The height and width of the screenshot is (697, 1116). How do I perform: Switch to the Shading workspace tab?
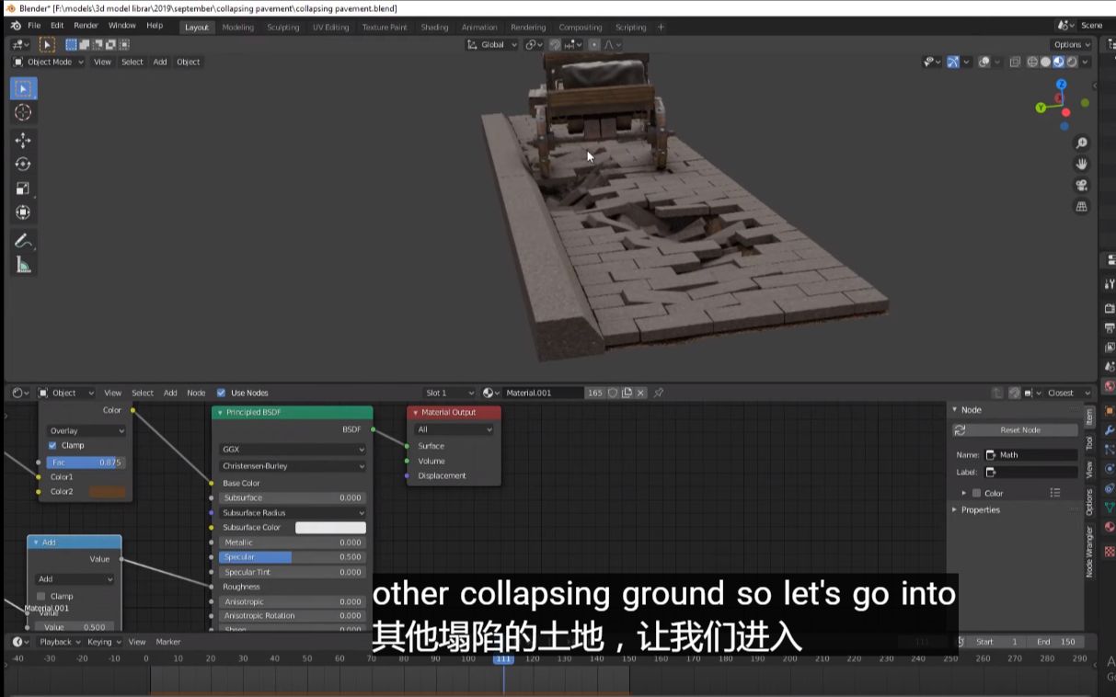point(433,27)
